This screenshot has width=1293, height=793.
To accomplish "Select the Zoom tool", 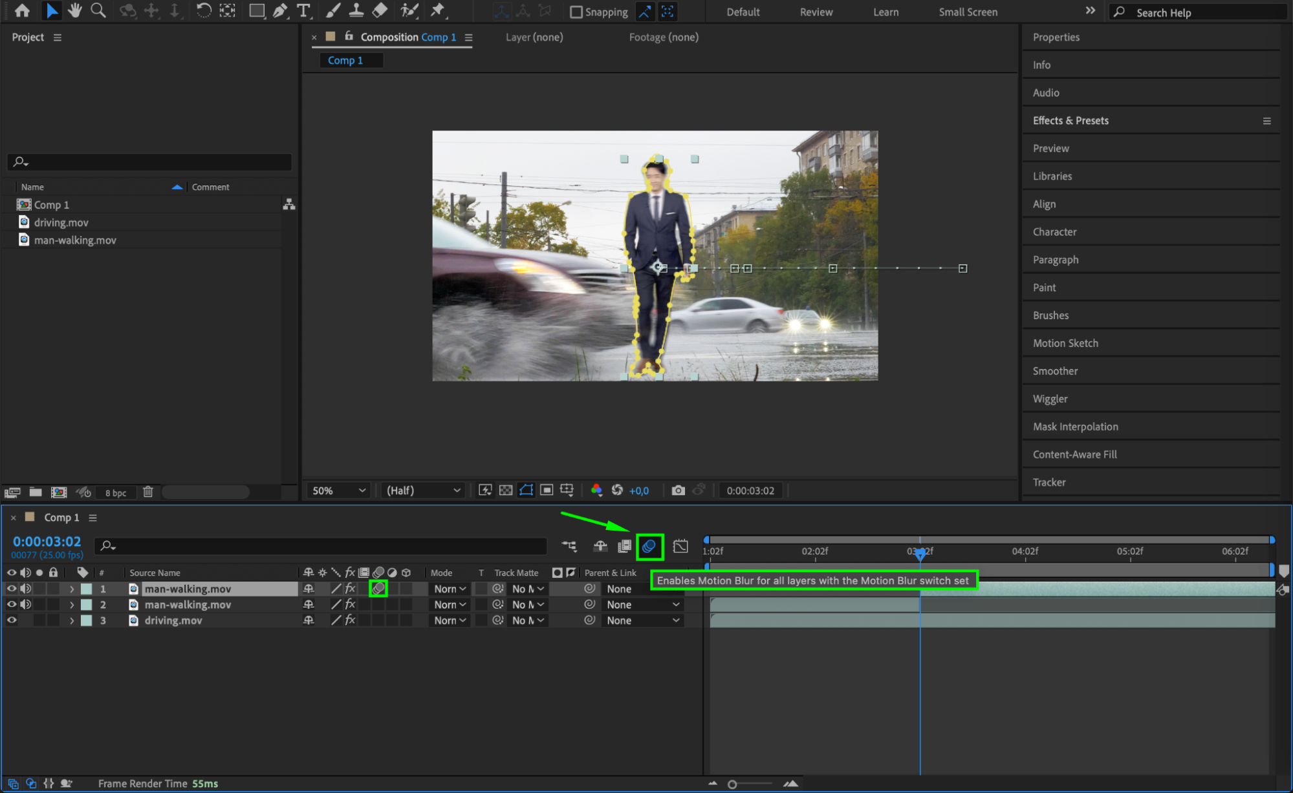I will pos(98,10).
